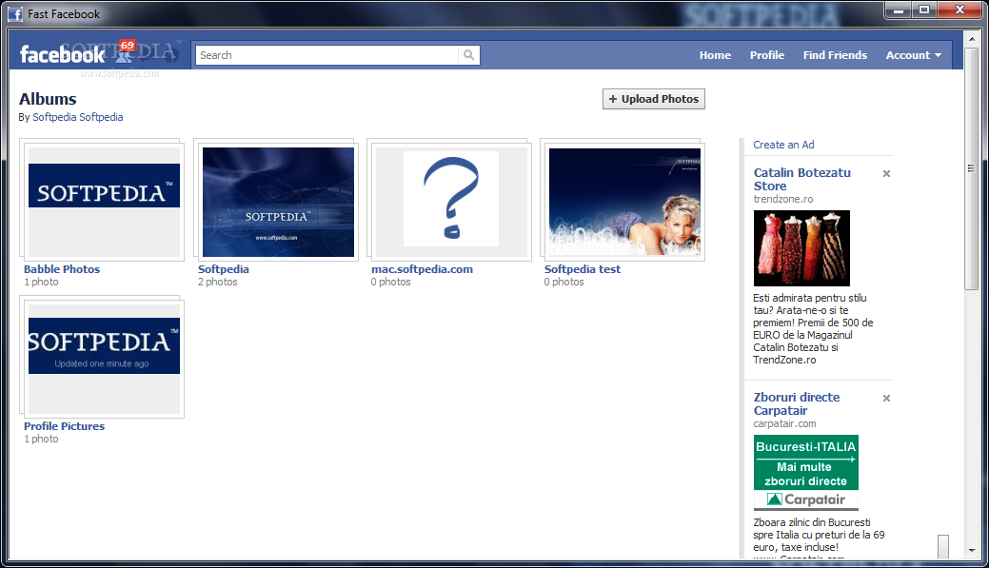The image size is (989, 568).
Task: Click the mac.softpedia.com album title link
Action: click(422, 269)
